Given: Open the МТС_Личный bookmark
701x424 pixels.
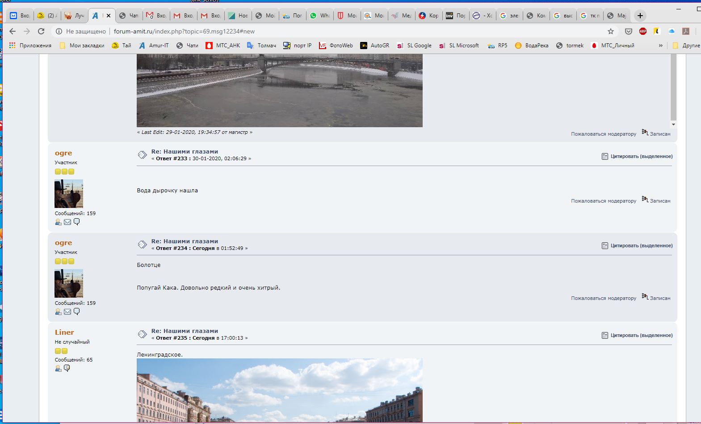Looking at the screenshot, I should click(x=613, y=46).
